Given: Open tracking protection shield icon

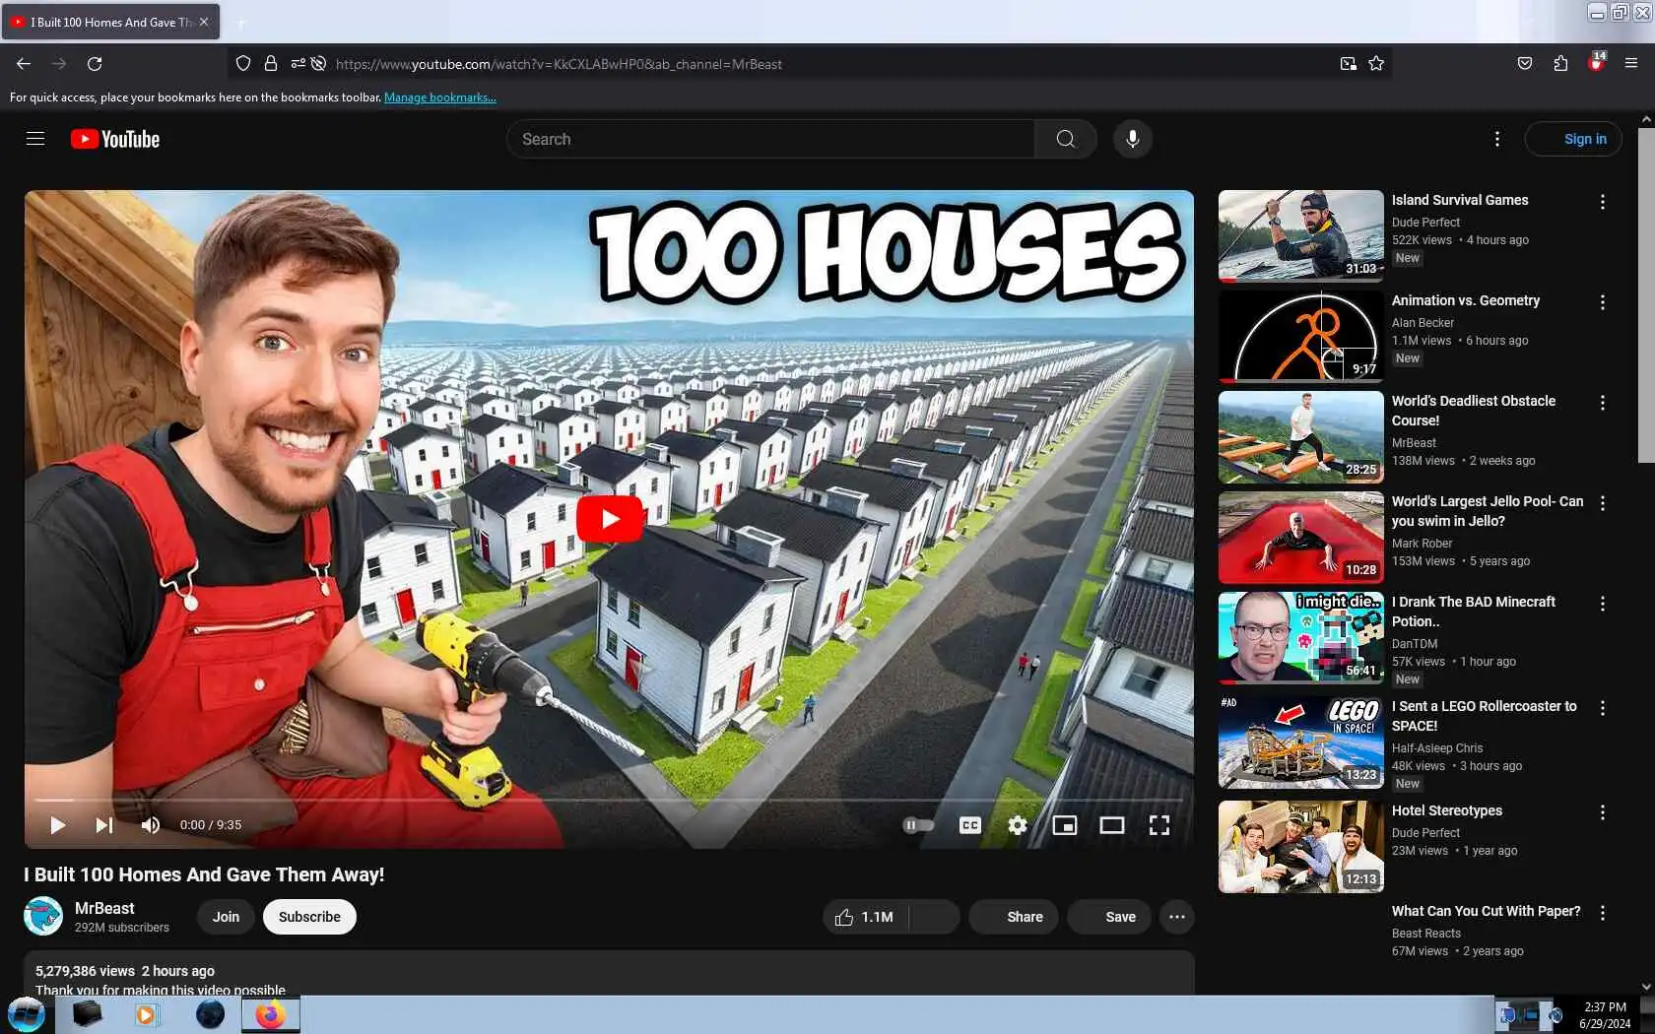Looking at the screenshot, I should 243,64.
